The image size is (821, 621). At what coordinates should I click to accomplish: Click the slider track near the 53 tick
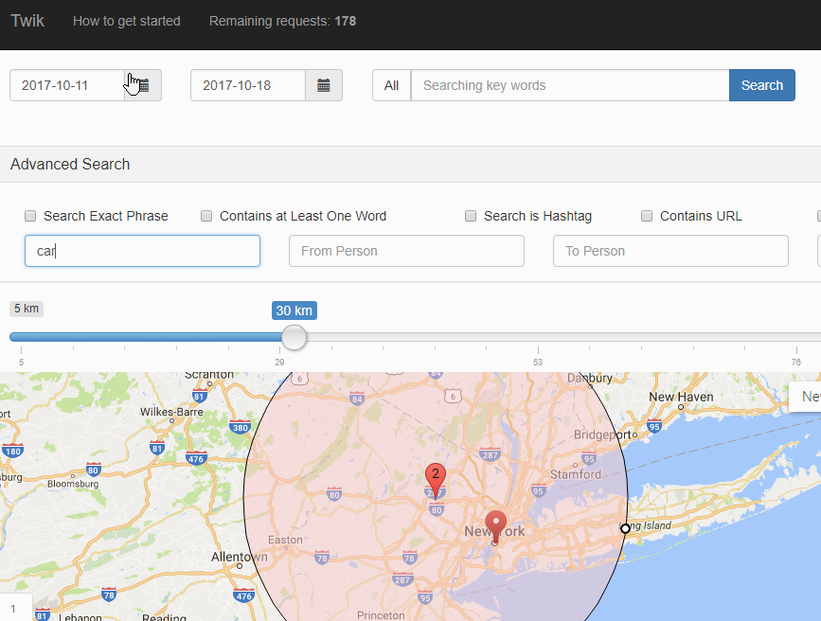(538, 337)
